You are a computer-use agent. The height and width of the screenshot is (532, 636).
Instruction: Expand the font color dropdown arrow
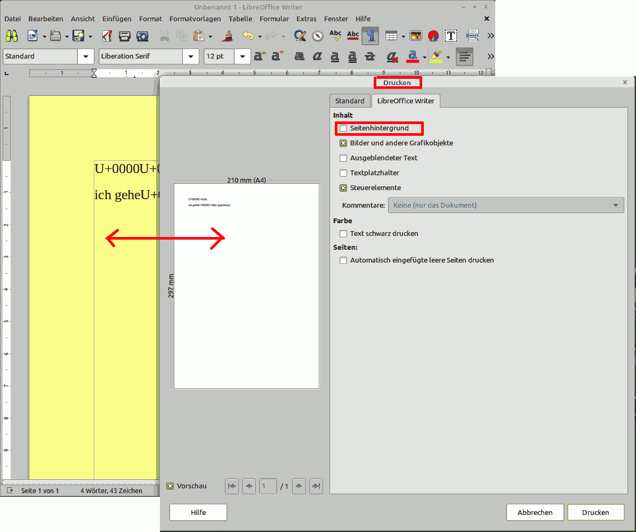tap(424, 57)
